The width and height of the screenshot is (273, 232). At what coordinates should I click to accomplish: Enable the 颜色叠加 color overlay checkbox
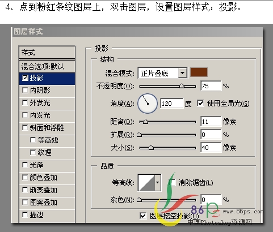pos(25,177)
